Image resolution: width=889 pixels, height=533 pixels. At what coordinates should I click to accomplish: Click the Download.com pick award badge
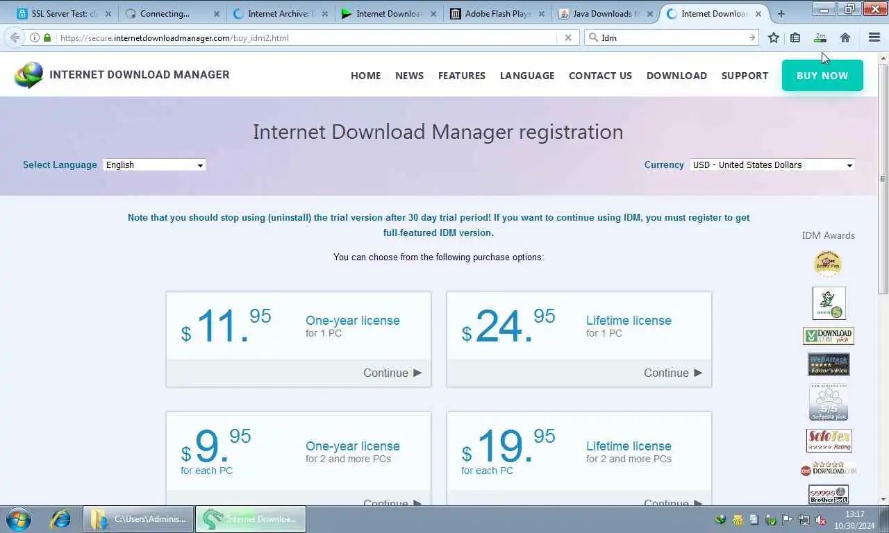tap(829, 336)
